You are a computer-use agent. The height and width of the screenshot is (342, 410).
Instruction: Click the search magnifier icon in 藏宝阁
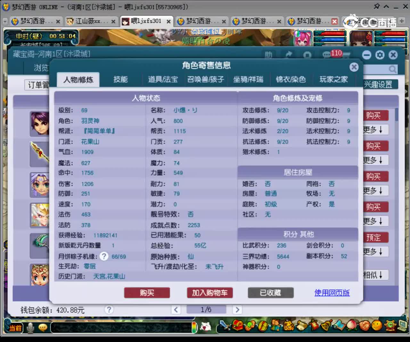click(392, 69)
